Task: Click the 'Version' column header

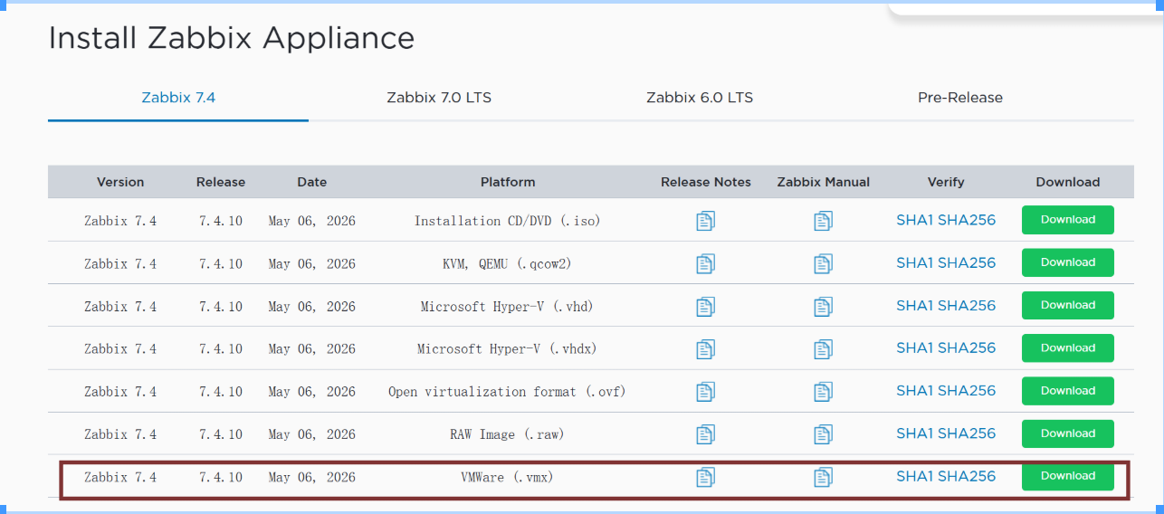Action: tap(120, 182)
